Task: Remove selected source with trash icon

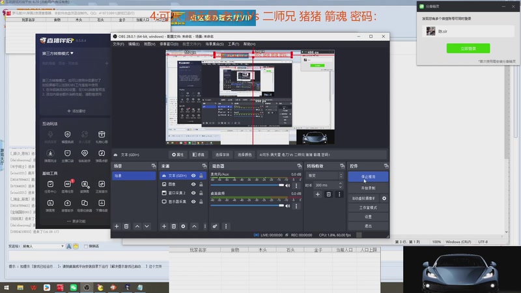Action: (173, 226)
